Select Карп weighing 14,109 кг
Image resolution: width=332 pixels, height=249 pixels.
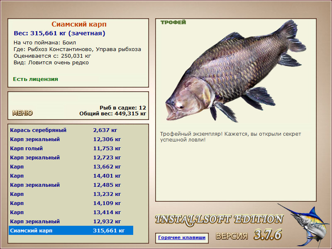(71, 203)
